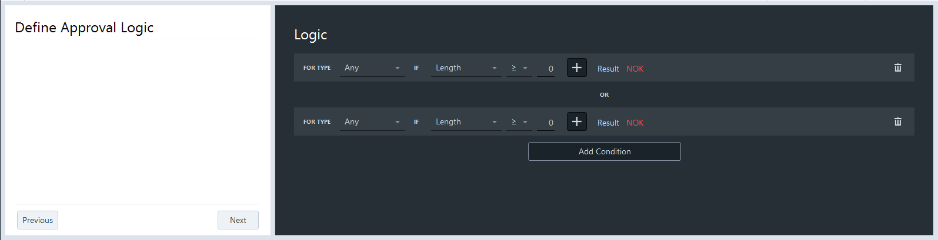This screenshot has width=938, height=240.
Task: Proceed with the Next button
Action: point(238,220)
